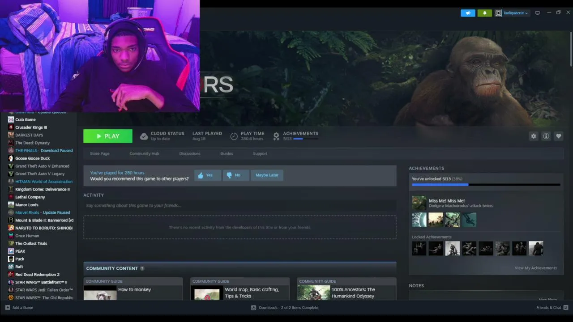Click the 'Say something about this game' field
Viewport: 573px width, 322px height.
(x=240, y=206)
